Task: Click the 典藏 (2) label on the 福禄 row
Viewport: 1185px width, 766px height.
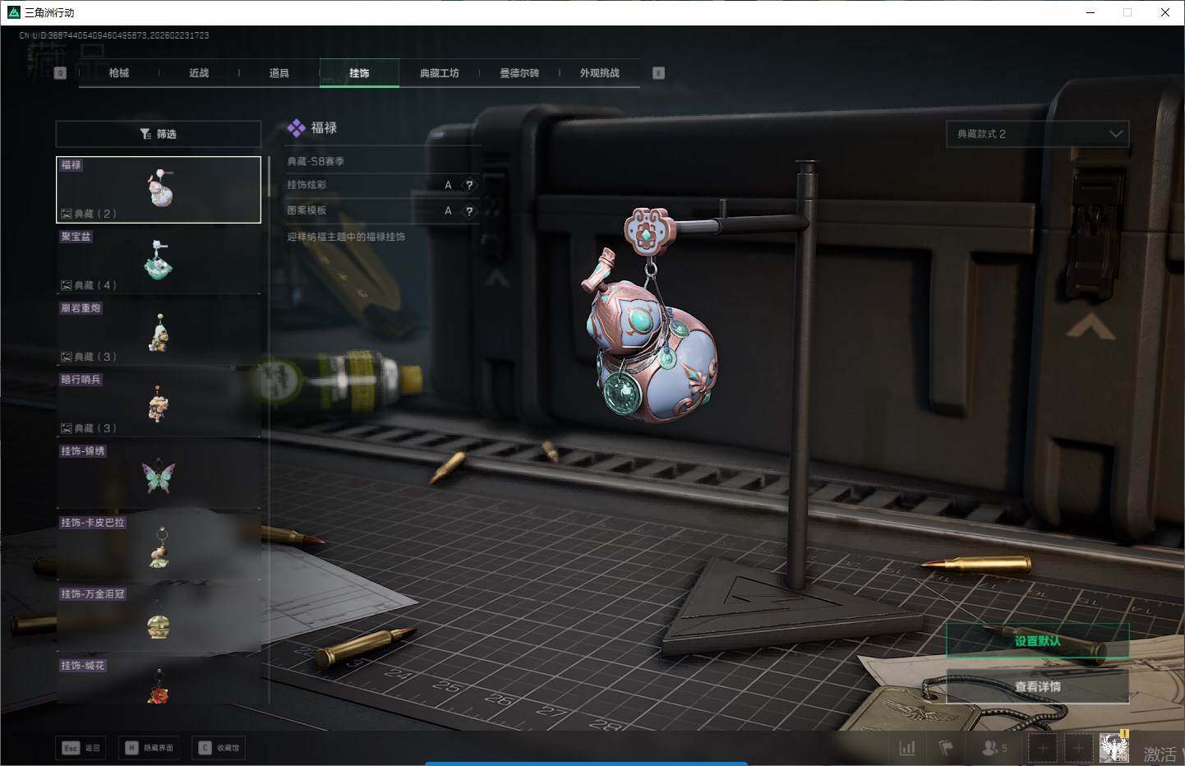Action: [x=89, y=214]
